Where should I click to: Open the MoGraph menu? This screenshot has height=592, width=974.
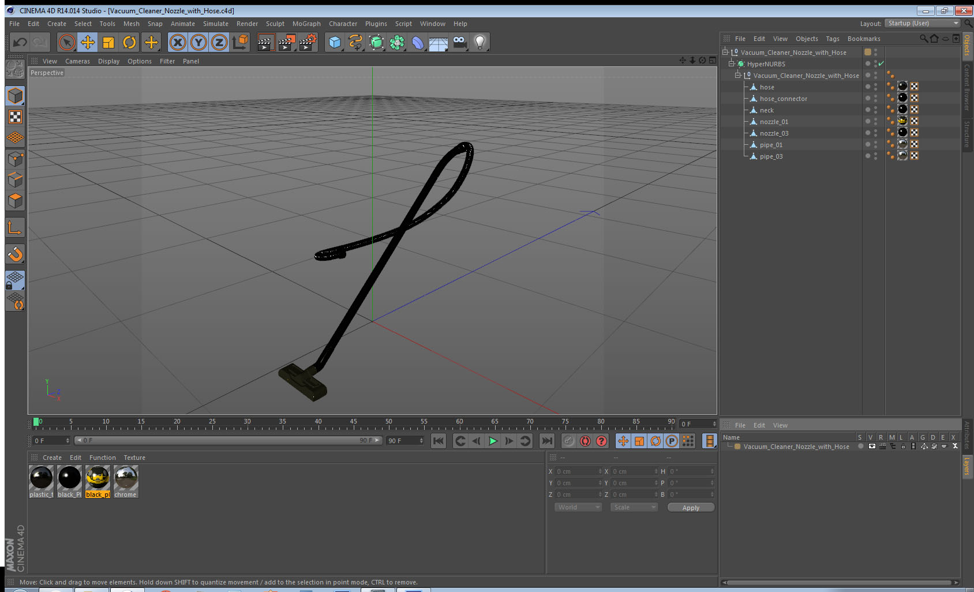306,24
